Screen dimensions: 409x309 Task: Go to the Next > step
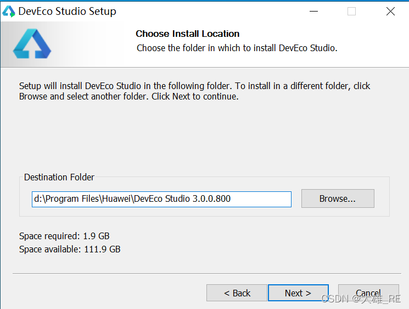[298, 293]
